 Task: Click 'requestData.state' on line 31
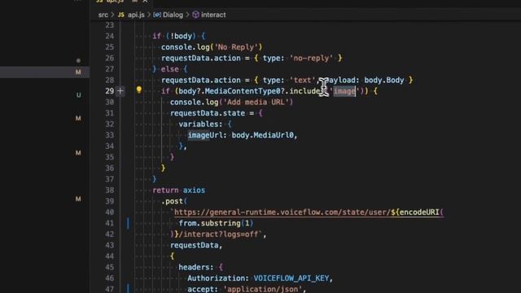coord(208,113)
